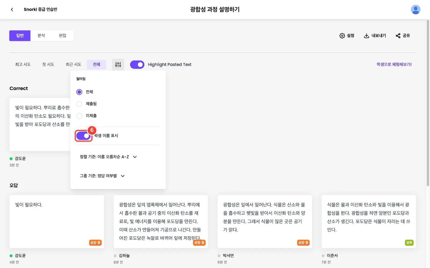430x268 pixels.
Task: Click student name 이준서
Action: coord(332,256)
